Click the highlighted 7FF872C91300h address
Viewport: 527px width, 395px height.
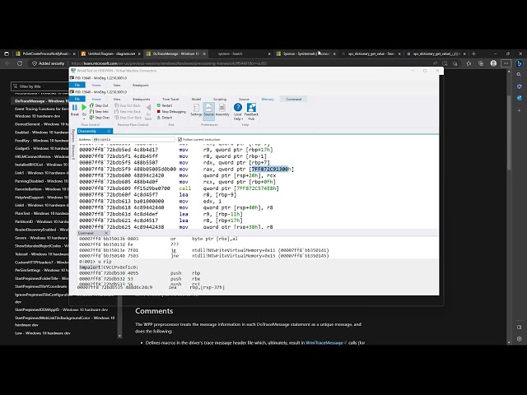coord(270,169)
